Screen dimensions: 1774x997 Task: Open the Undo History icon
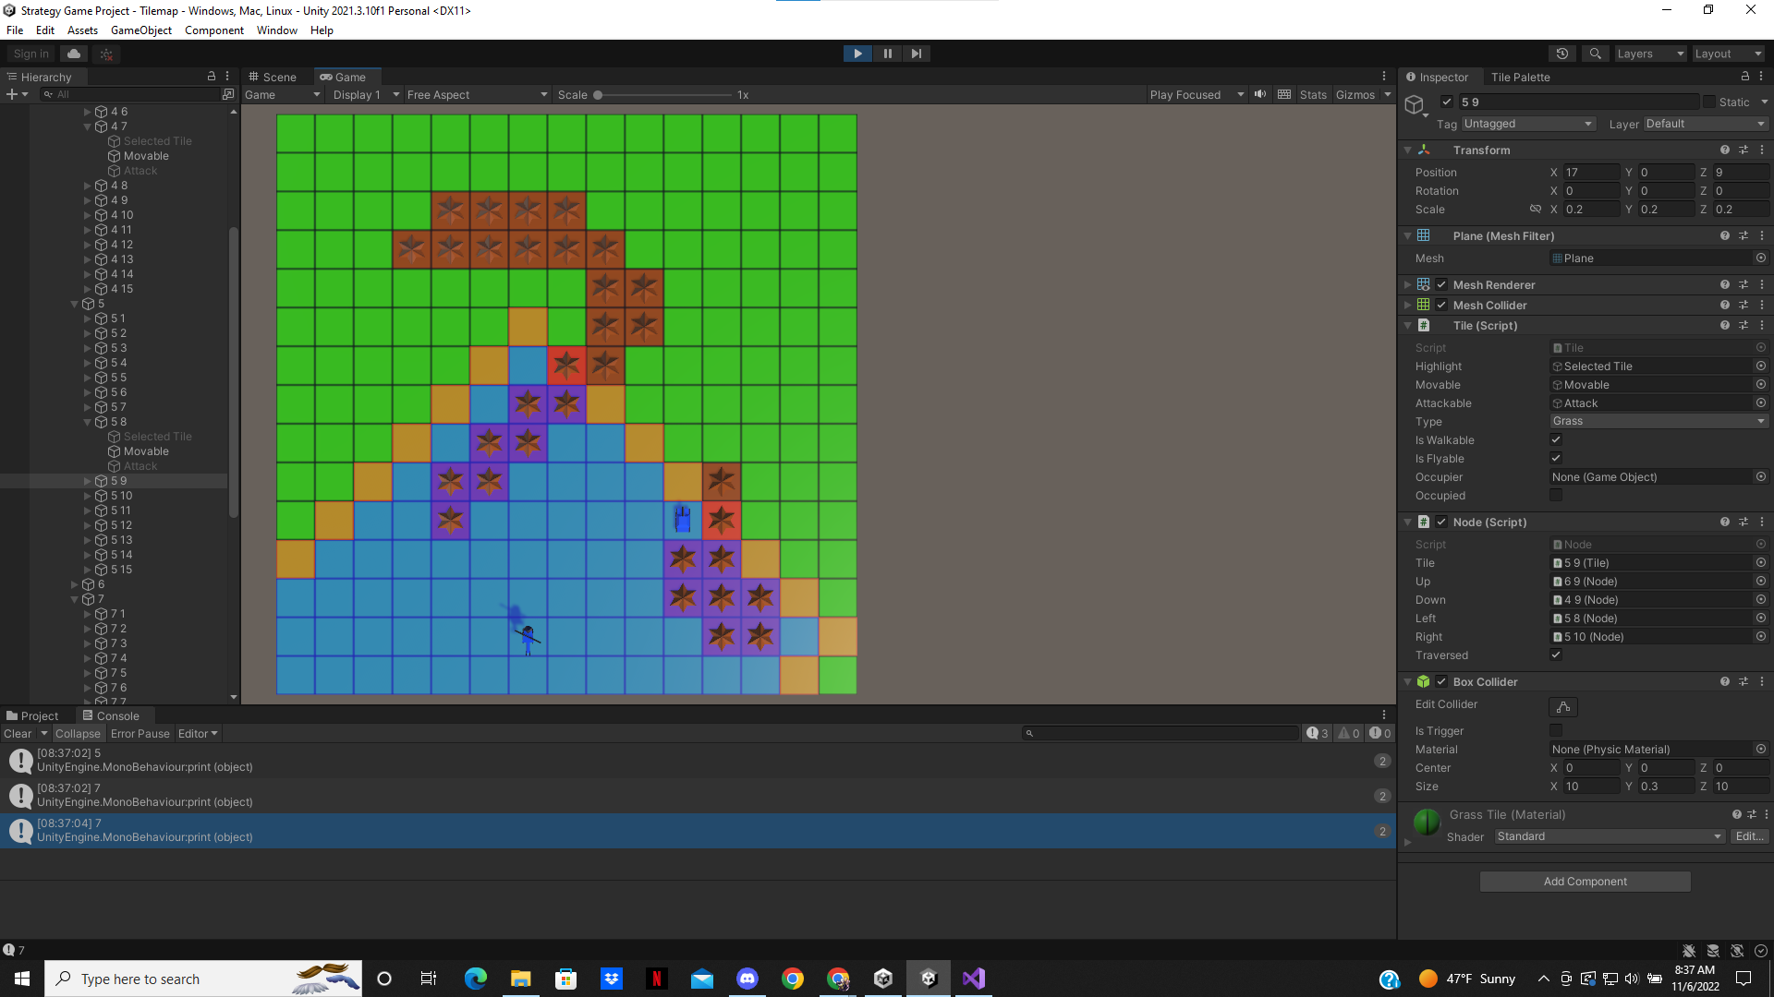click(1562, 54)
